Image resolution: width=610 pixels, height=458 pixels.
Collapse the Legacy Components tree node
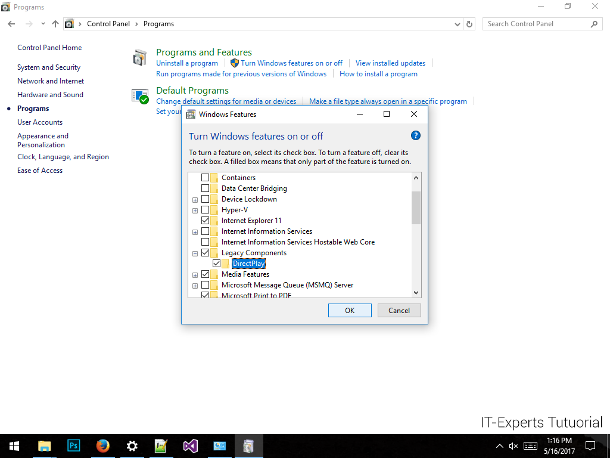pyautogui.click(x=195, y=253)
